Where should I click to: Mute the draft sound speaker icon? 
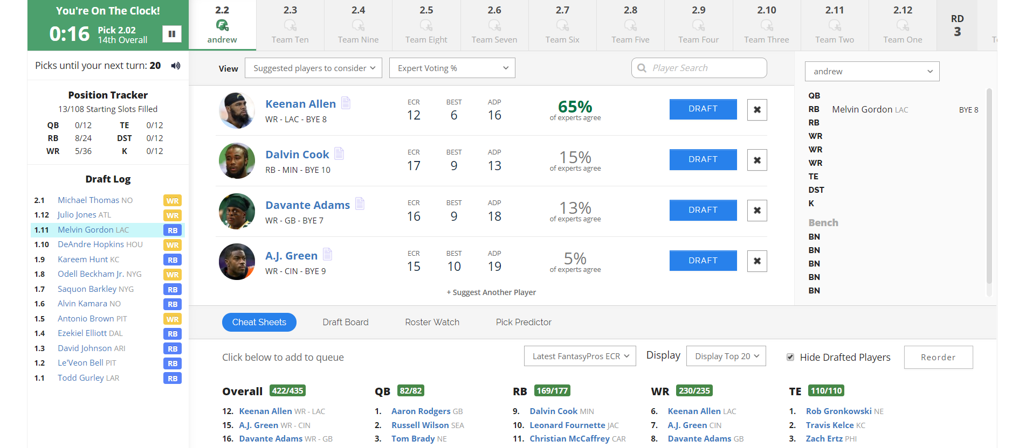176,66
